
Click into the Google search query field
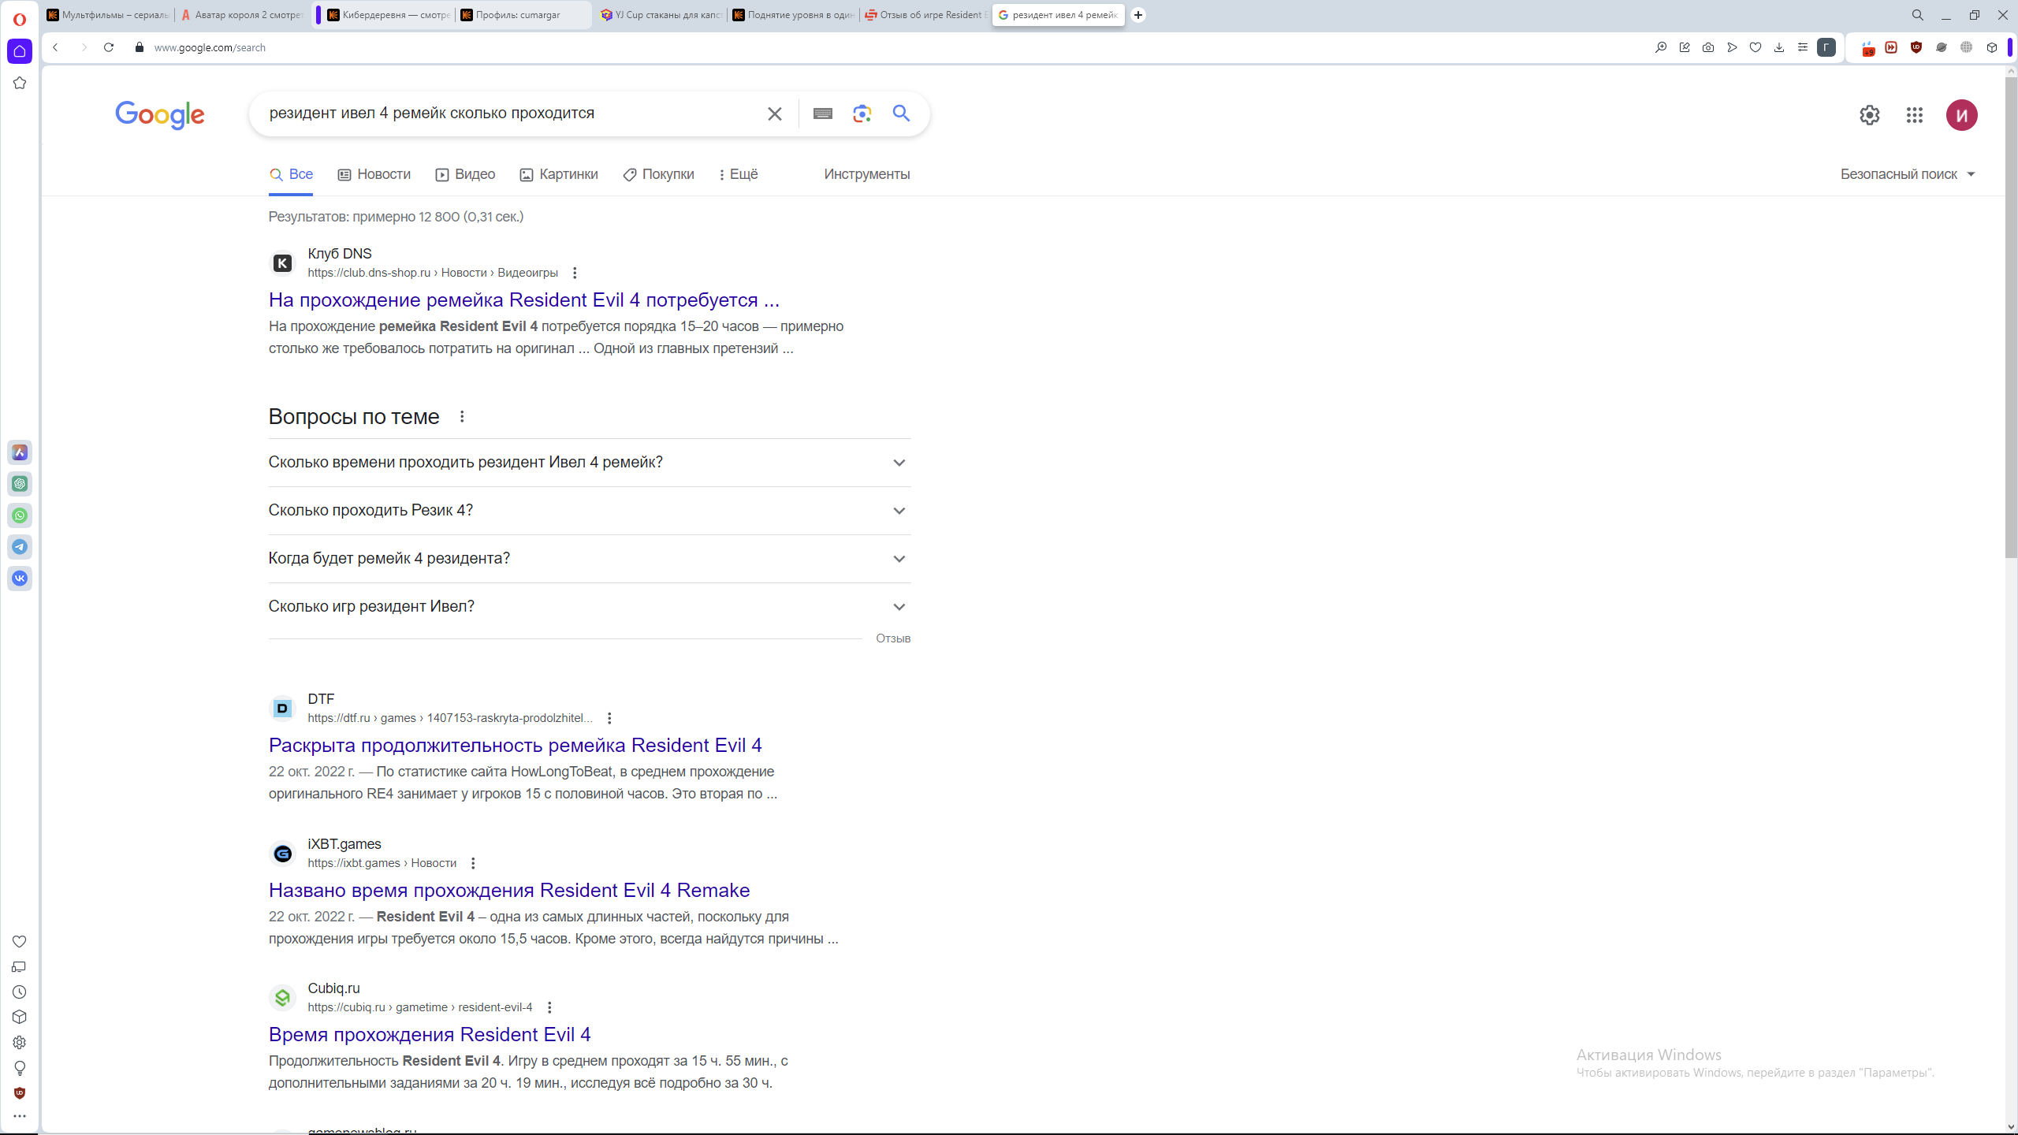tap(512, 113)
